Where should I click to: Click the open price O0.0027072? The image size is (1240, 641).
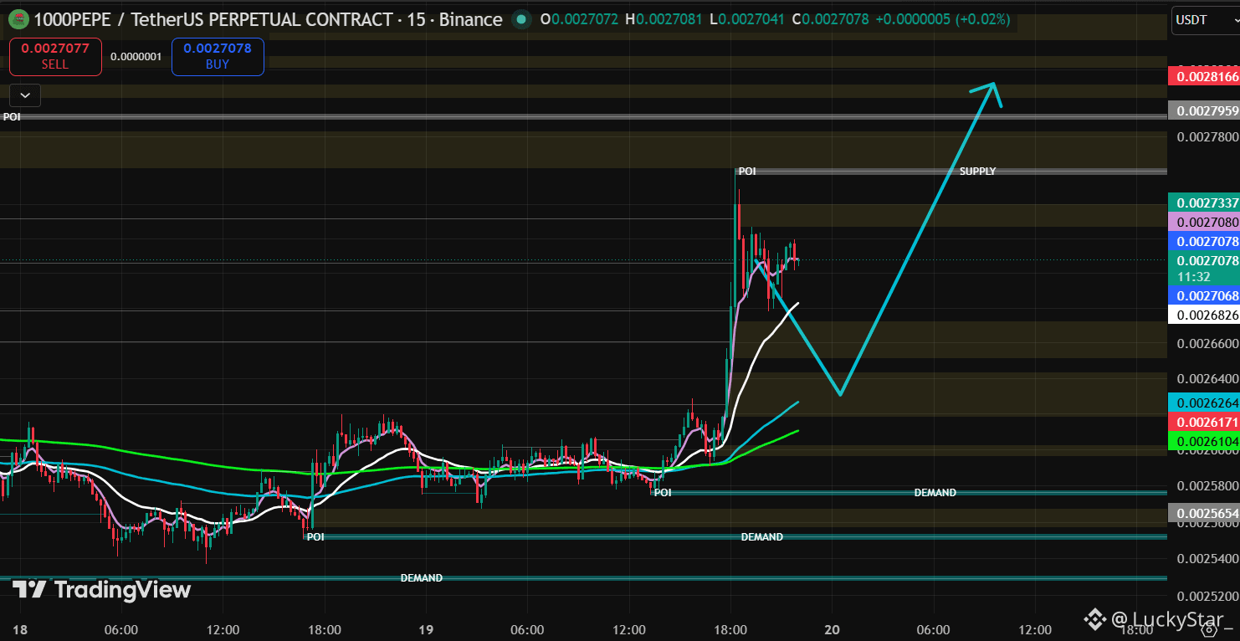[579, 18]
